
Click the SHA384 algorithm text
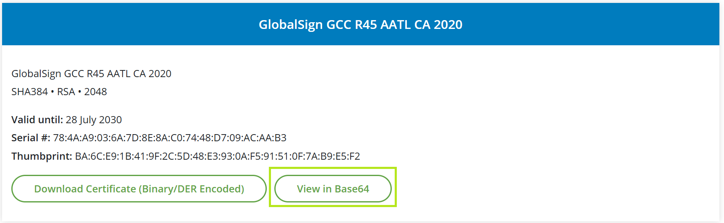point(29,92)
